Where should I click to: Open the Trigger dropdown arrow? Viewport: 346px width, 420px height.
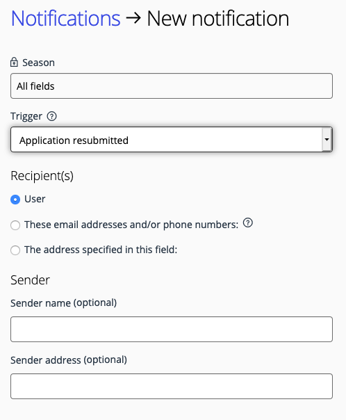[327, 139]
